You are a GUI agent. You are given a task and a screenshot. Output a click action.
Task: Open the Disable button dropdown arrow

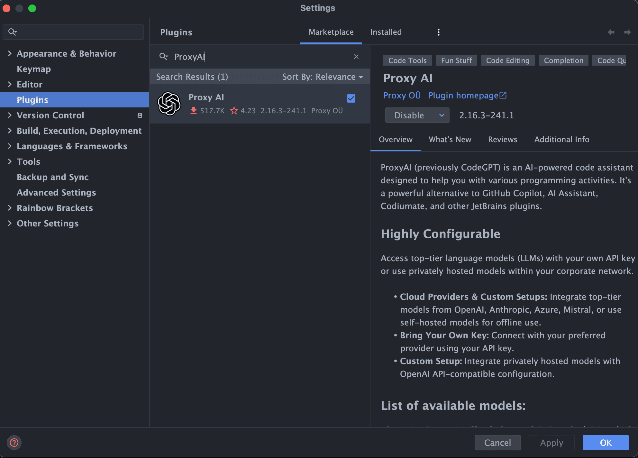tap(442, 115)
